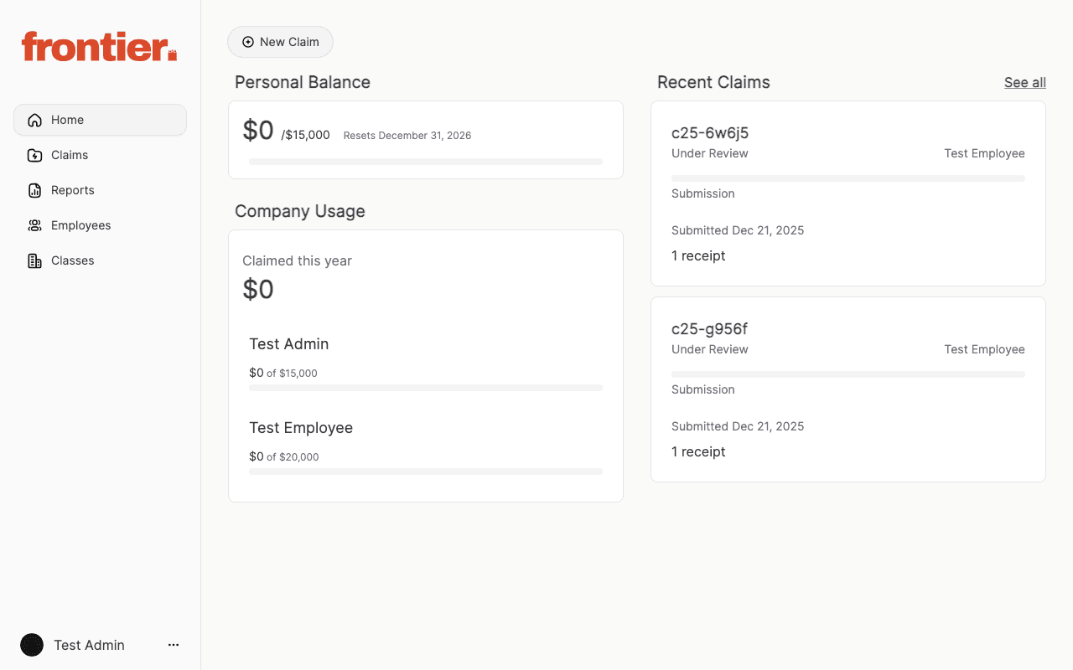Expand claim card c25-g956f
The image size is (1073, 670).
click(848, 389)
